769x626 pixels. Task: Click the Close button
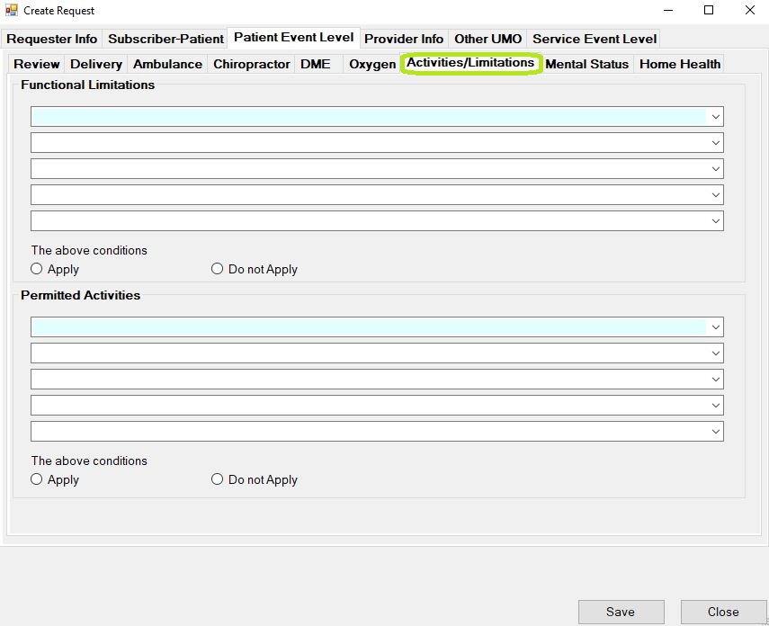[723, 612]
